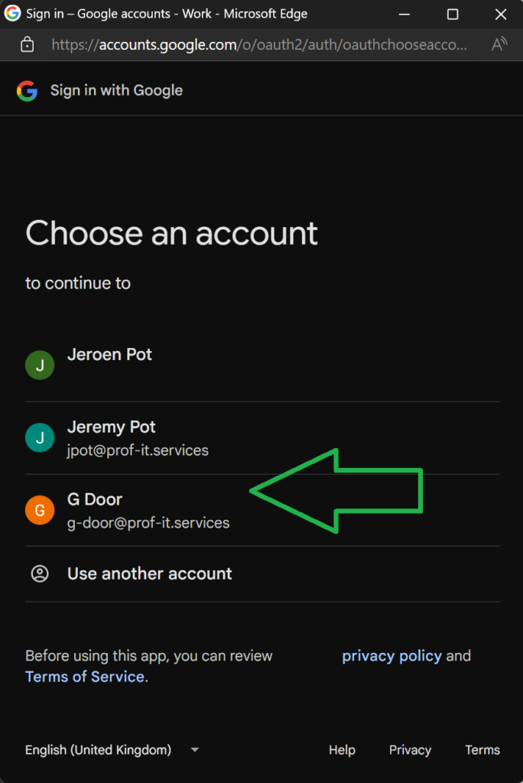This screenshot has height=783, width=523.
Task: Click G Door's orange avatar icon
Action: pos(40,509)
